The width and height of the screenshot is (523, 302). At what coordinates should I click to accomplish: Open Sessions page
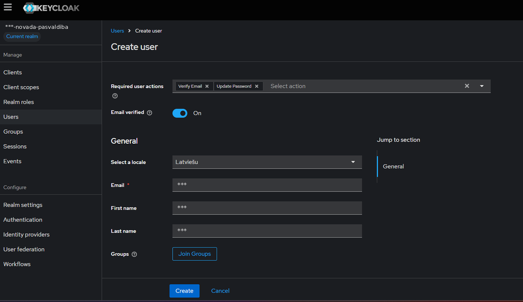(51, 146)
